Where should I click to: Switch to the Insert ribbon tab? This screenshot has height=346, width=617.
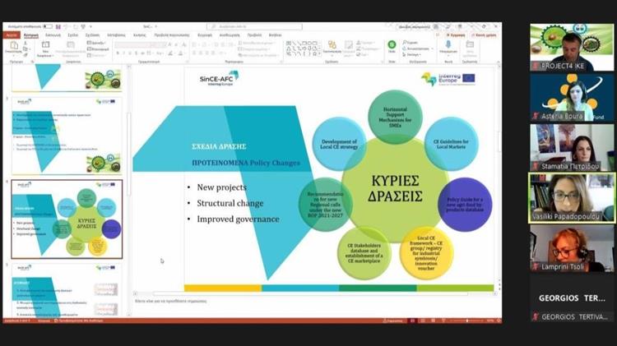click(x=53, y=35)
